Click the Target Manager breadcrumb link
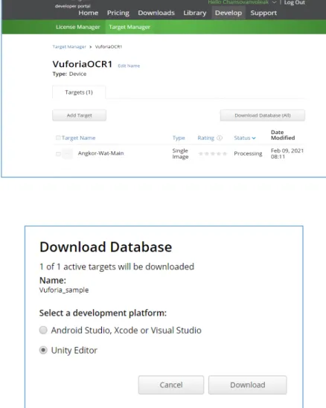 [69, 47]
